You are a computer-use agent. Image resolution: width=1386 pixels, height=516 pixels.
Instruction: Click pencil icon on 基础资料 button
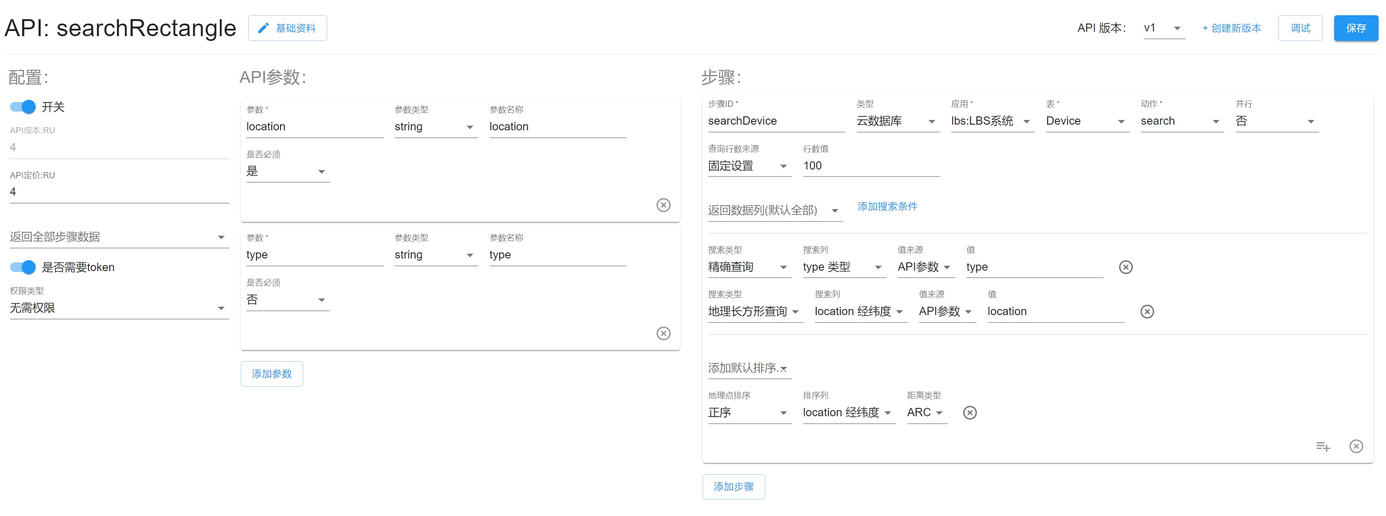click(x=263, y=28)
